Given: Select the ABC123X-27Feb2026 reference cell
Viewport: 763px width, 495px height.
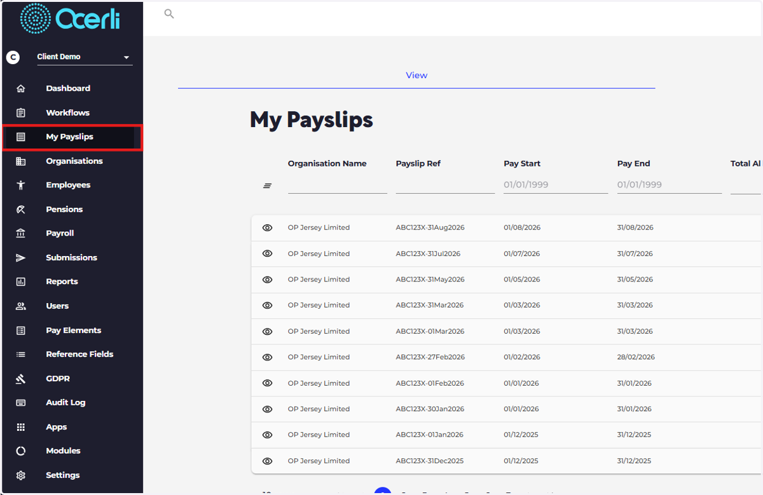Looking at the screenshot, I should 430,357.
